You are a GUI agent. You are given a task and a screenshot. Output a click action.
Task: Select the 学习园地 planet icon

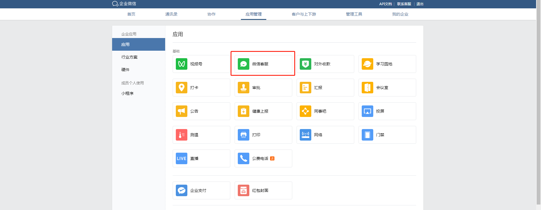pyautogui.click(x=367, y=64)
